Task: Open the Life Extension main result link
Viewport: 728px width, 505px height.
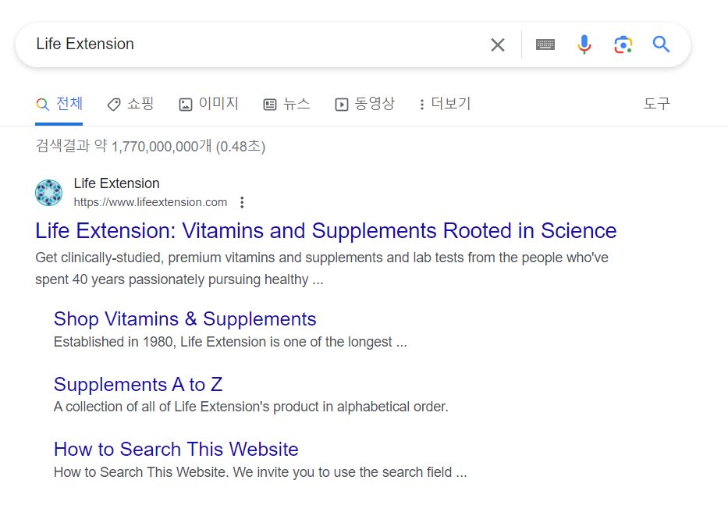Action: coord(325,231)
